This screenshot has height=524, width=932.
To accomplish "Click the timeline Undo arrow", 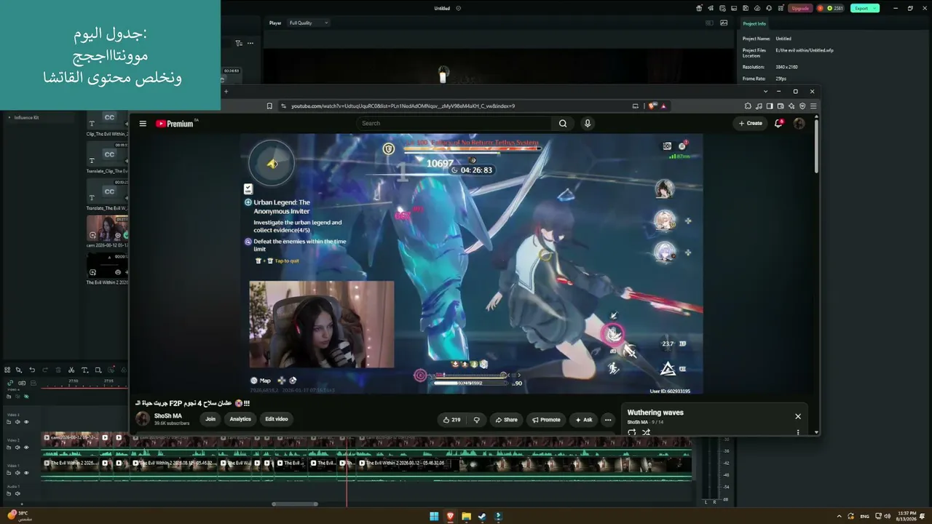I will pos(32,370).
